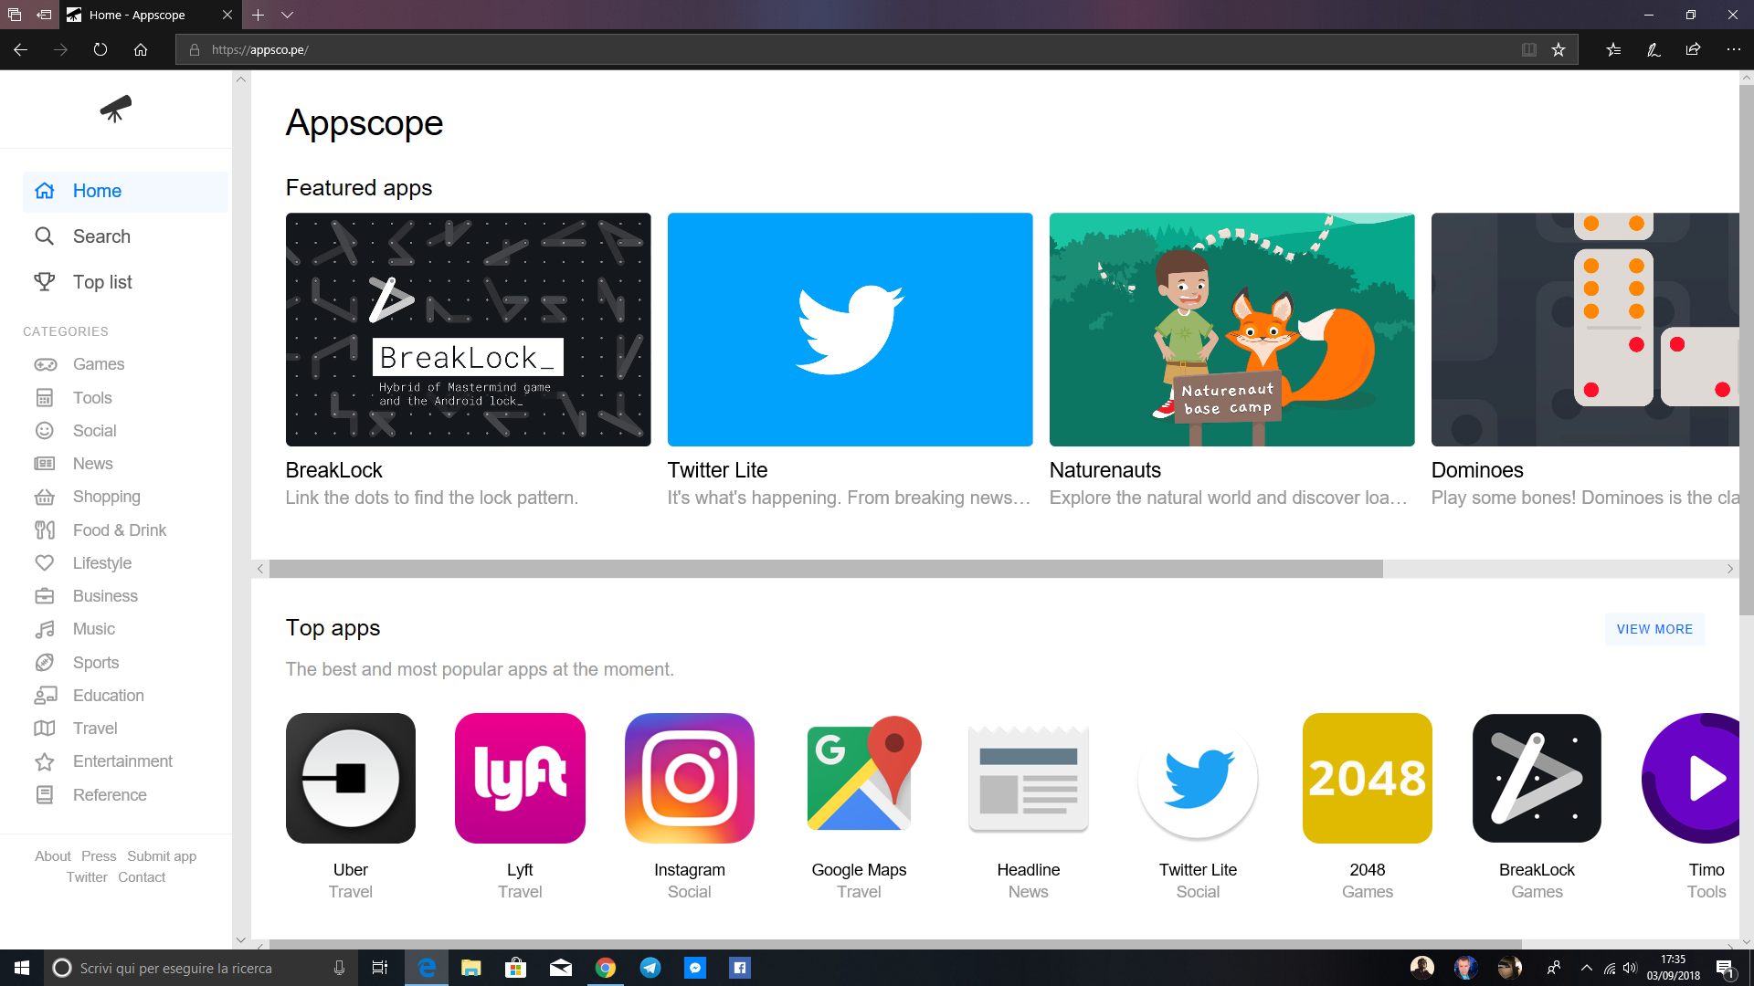Open browser settings ellipsis menu
Image resolution: width=1754 pixels, height=986 pixels.
[x=1733, y=49]
